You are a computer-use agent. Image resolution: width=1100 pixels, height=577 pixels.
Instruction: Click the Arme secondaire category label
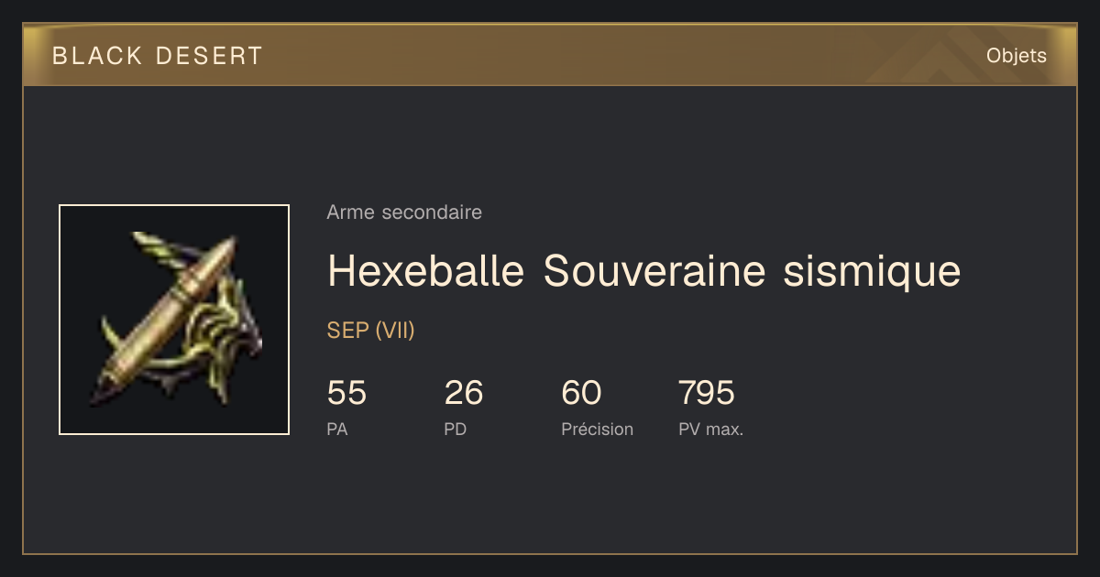404,212
